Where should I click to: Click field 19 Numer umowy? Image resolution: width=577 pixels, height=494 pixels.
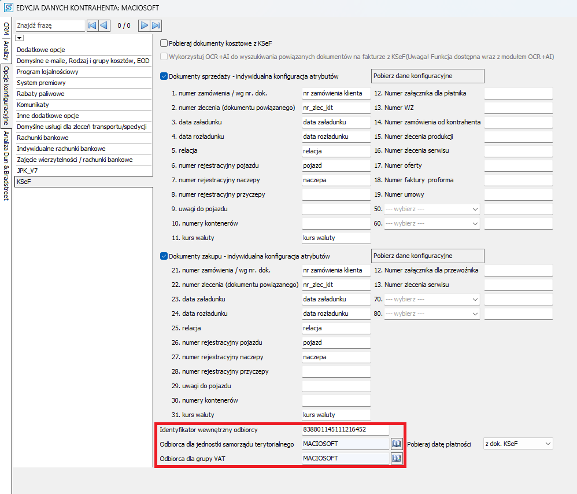pyautogui.click(x=519, y=194)
